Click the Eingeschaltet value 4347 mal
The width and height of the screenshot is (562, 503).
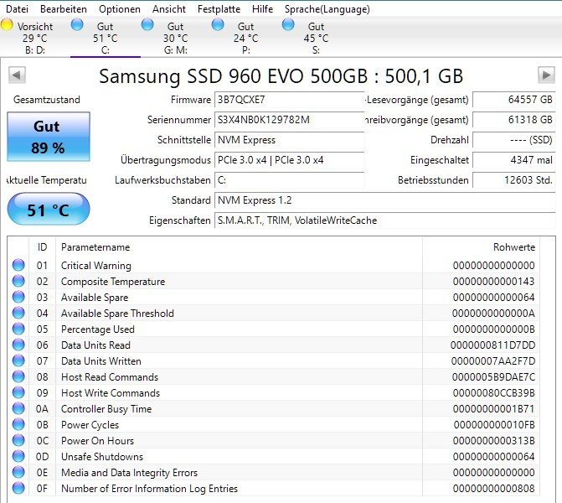click(514, 159)
